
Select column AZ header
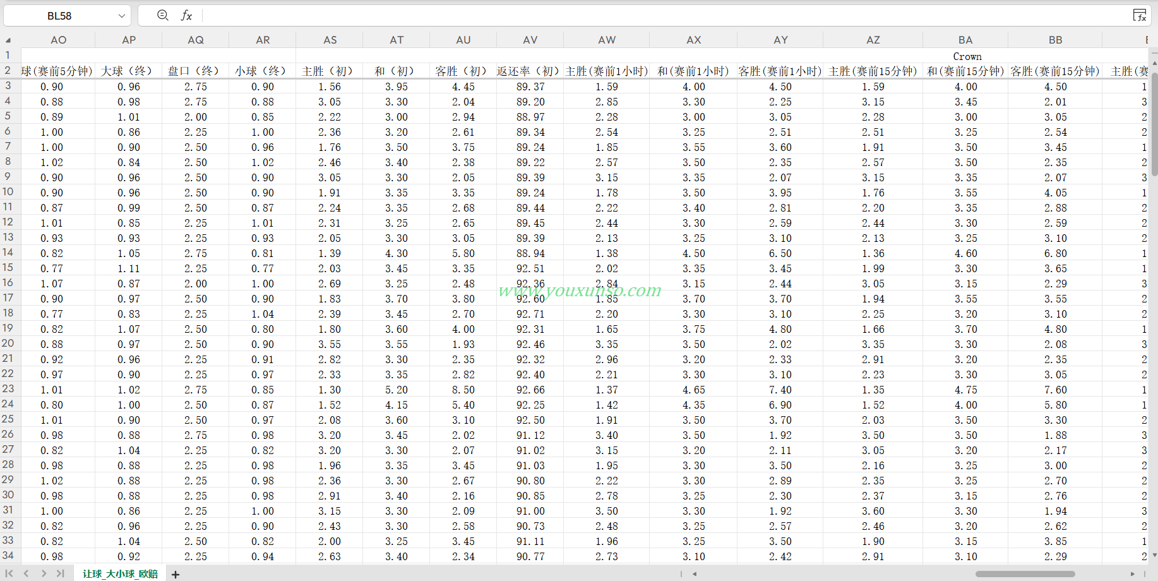coord(873,40)
